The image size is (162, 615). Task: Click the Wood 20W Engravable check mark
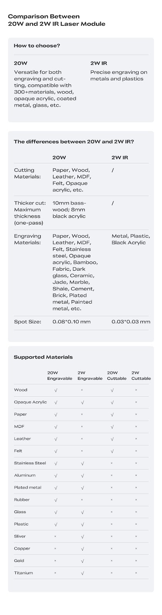[56, 390]
